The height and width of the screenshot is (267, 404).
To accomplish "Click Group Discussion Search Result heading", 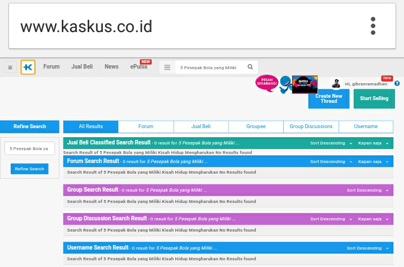I will tap(107, 218).
